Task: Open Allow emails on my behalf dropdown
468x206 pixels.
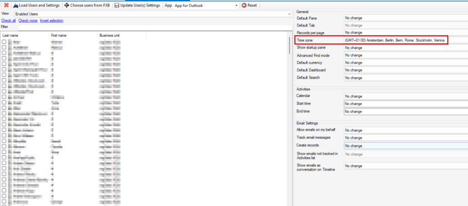Action: click(406, 130)
